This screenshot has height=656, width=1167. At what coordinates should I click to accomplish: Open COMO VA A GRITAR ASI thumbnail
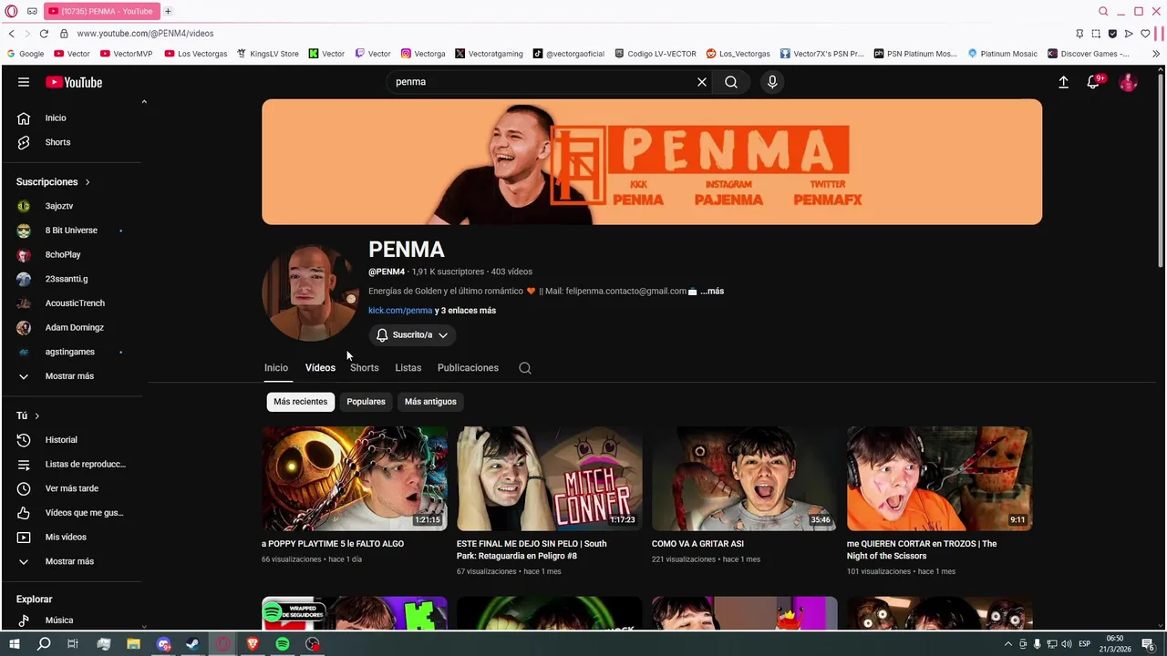pos(745,478)
